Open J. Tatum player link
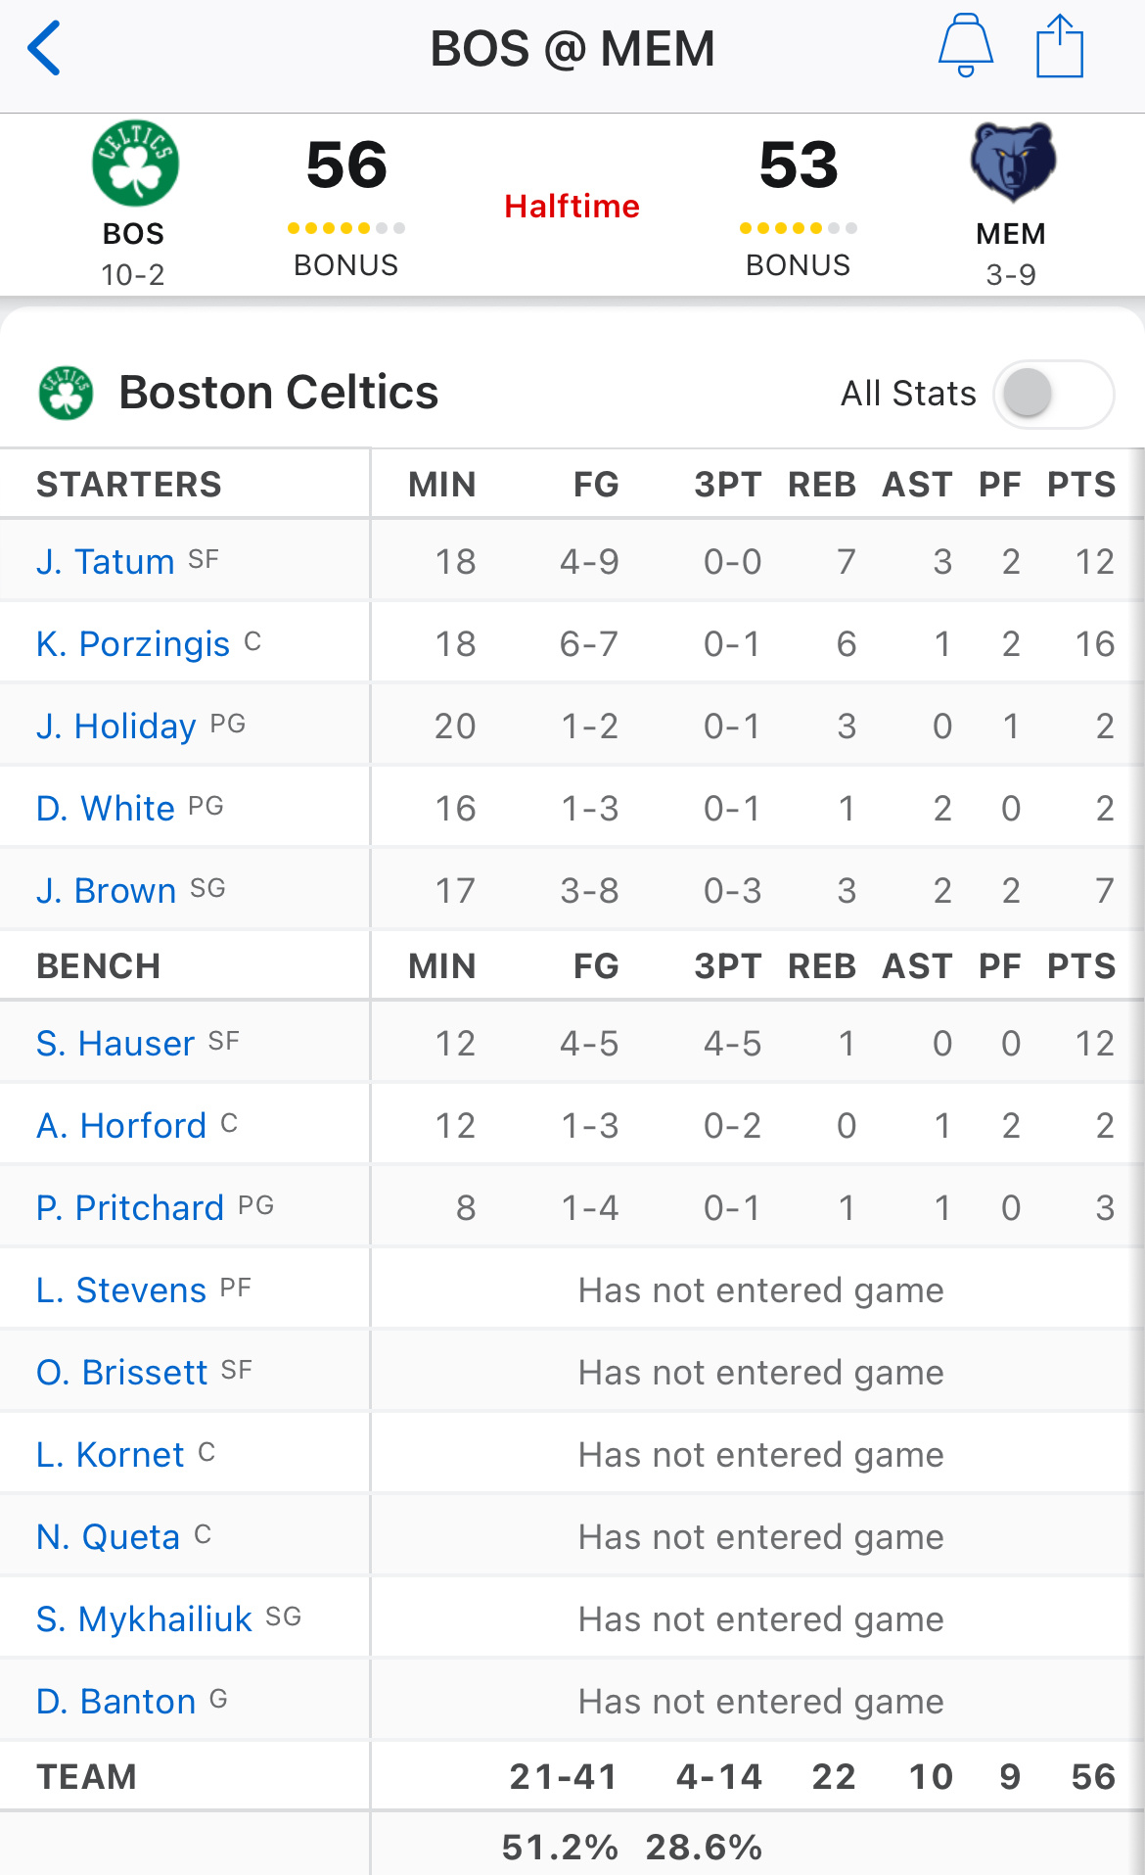Screen dimensions: 1145x1875 click(106, 562)
